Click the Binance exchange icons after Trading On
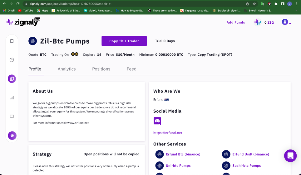 pos(75,54)
